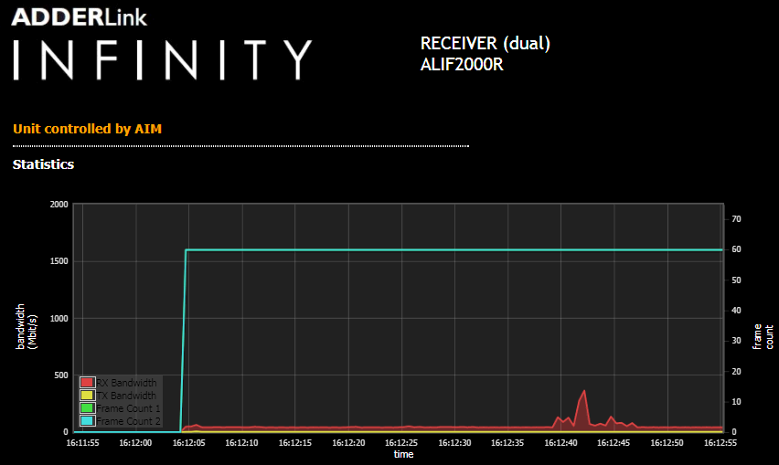Viewport: 779px width, 465px height.
Task: Click the 2000 bandwidth axis value
Action: click(59, 205)
